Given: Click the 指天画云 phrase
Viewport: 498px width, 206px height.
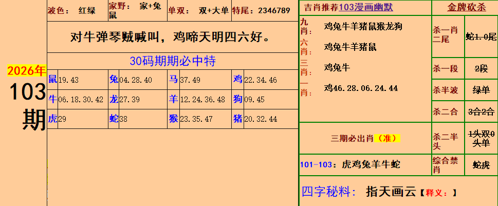Looking at the screenshot, I should [x=391, y=192].
